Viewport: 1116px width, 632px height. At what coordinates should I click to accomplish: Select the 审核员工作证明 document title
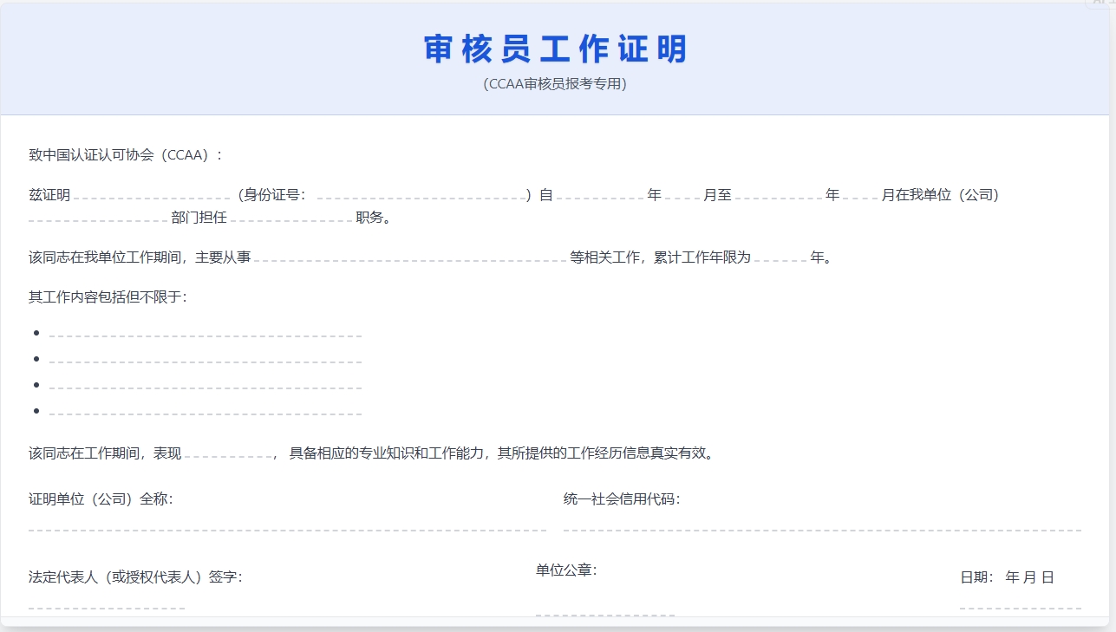pos(558,49)
